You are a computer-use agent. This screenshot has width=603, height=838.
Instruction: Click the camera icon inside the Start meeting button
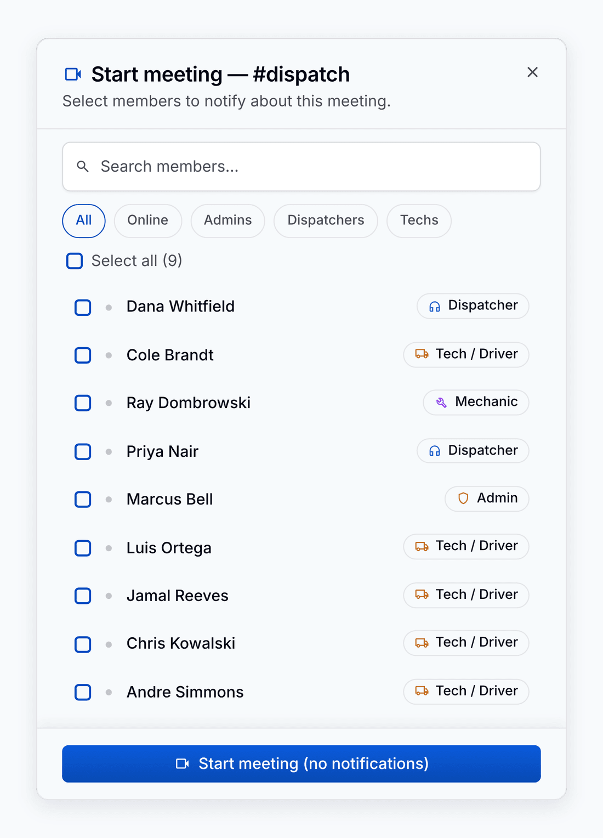[183, 764]
